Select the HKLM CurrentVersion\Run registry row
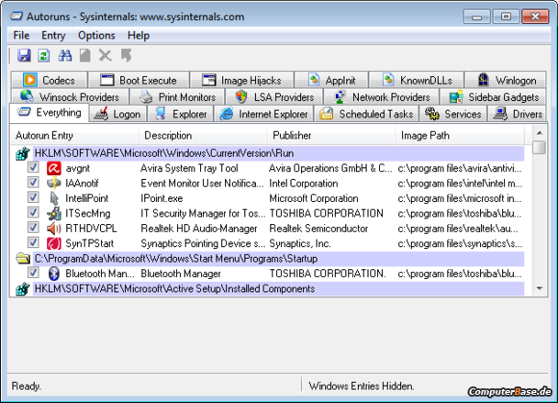This screenshot has height=403, width=558. coord(278,153)
